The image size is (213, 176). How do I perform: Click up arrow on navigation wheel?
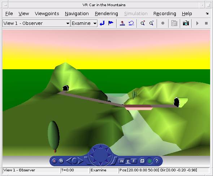tap(100, 146)
